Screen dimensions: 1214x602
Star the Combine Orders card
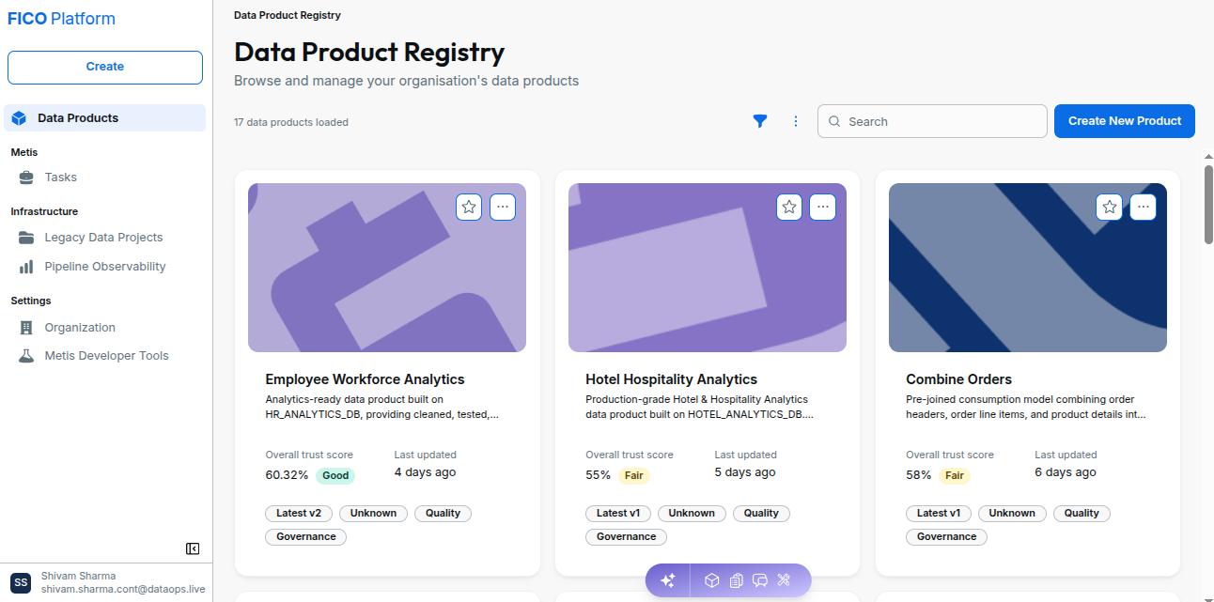point(1110,207)
